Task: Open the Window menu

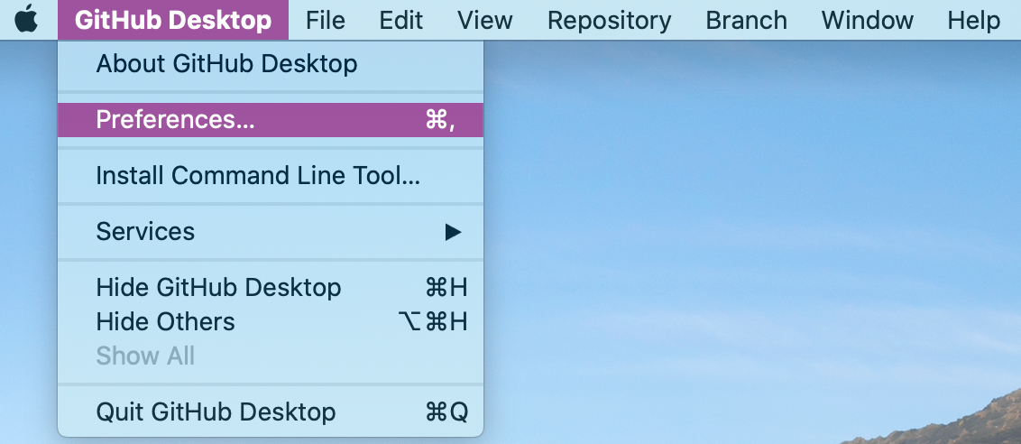Action: (x=867, y=20)
